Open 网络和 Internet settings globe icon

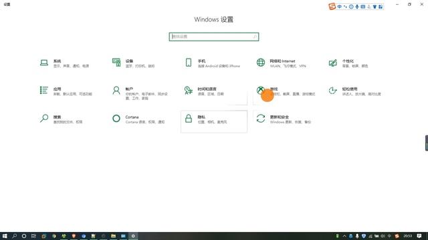click(x=261, y=63)
